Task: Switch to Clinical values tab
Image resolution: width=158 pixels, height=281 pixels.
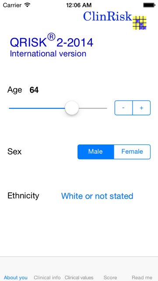Action: (x=79, y=277)
